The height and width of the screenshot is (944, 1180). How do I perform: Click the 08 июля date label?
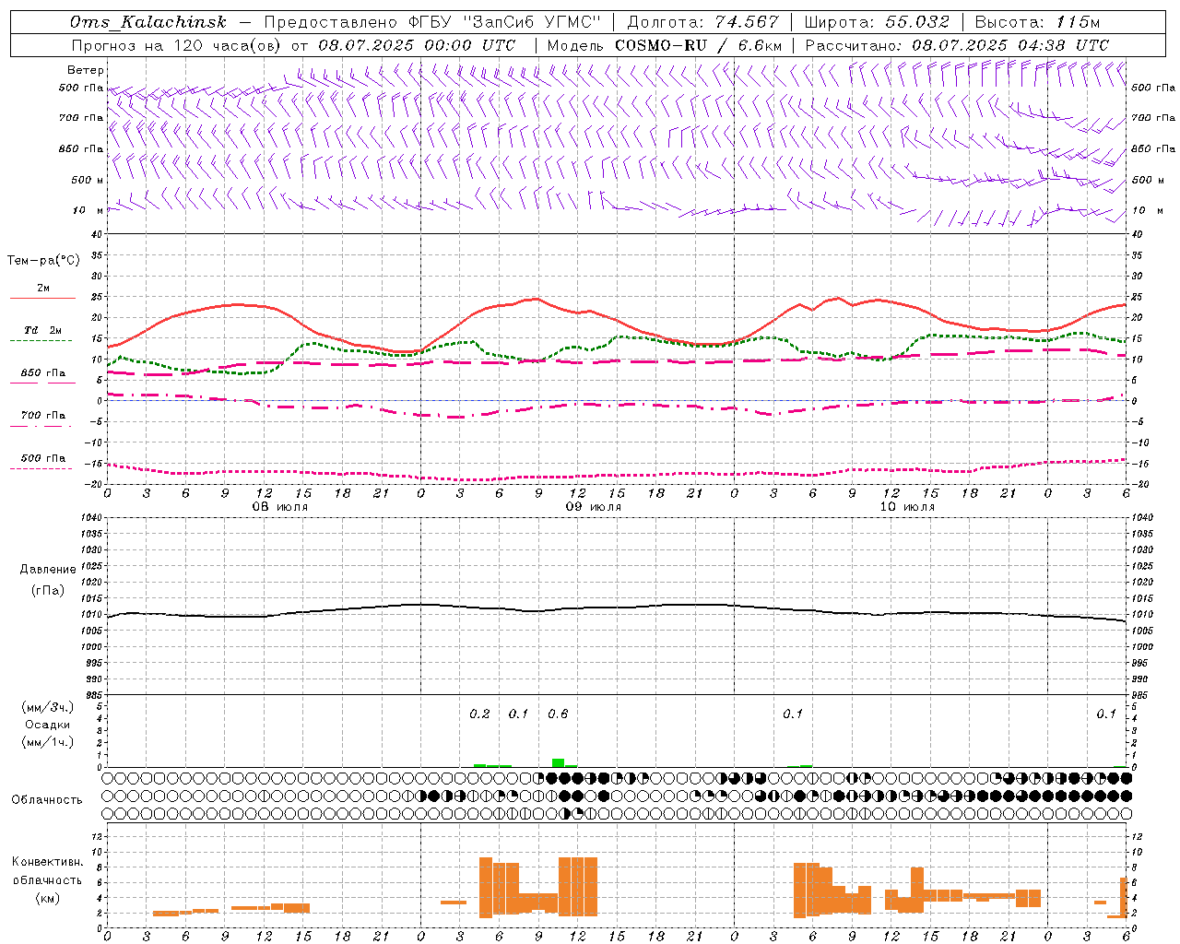pyautogui.click(x=280, y=507)
